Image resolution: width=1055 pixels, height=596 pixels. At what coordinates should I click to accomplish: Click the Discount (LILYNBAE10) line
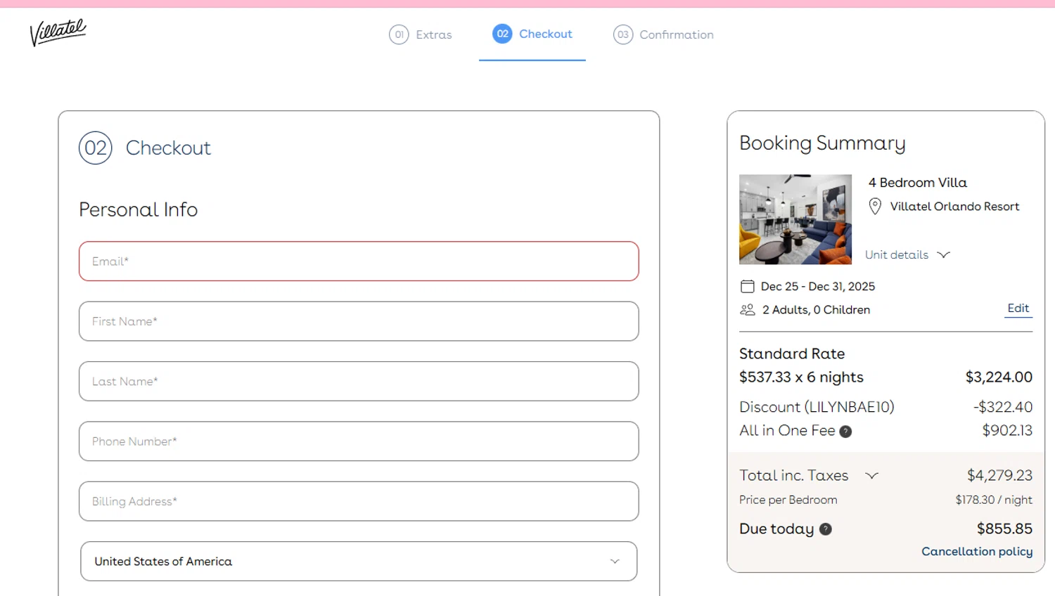click(817, 407)
